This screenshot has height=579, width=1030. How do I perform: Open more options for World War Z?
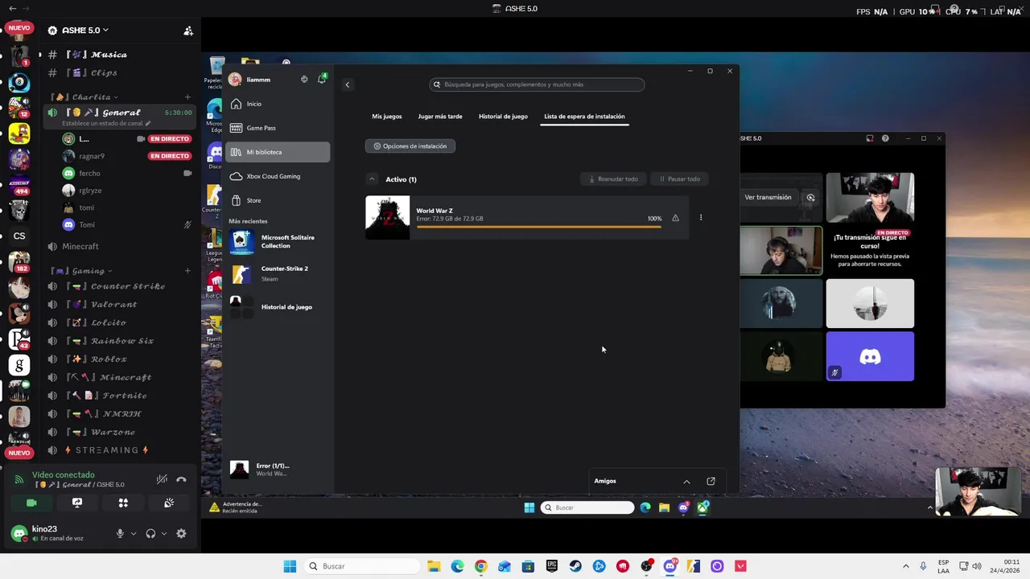(x=701, y=218)
